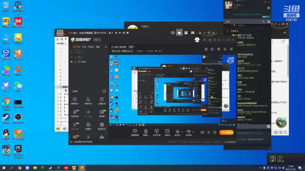Edit the stream title with pencil icon
This screenshot has width=305, height=171.
pos(131,51)
